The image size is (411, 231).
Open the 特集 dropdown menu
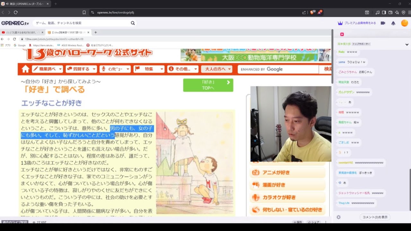149,69
